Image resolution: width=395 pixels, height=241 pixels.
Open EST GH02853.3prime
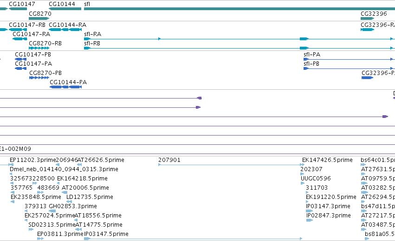(x=73, y=206)
